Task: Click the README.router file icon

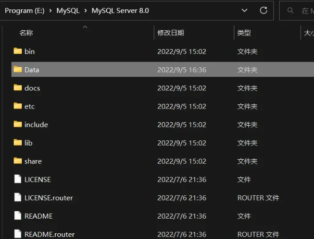Action: click(x=18, y=234)
